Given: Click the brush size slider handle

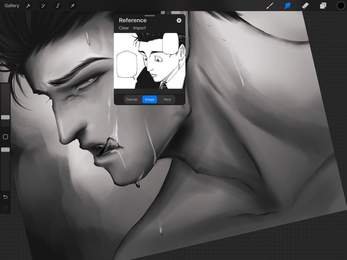Looking at the screenshot, I should (5, 117).
